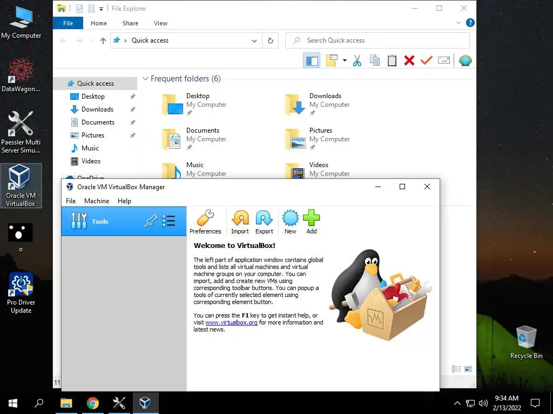The image size is (553, 414).
Task: Open the VirtualBox Help menu
Action: tap(125, 201)
